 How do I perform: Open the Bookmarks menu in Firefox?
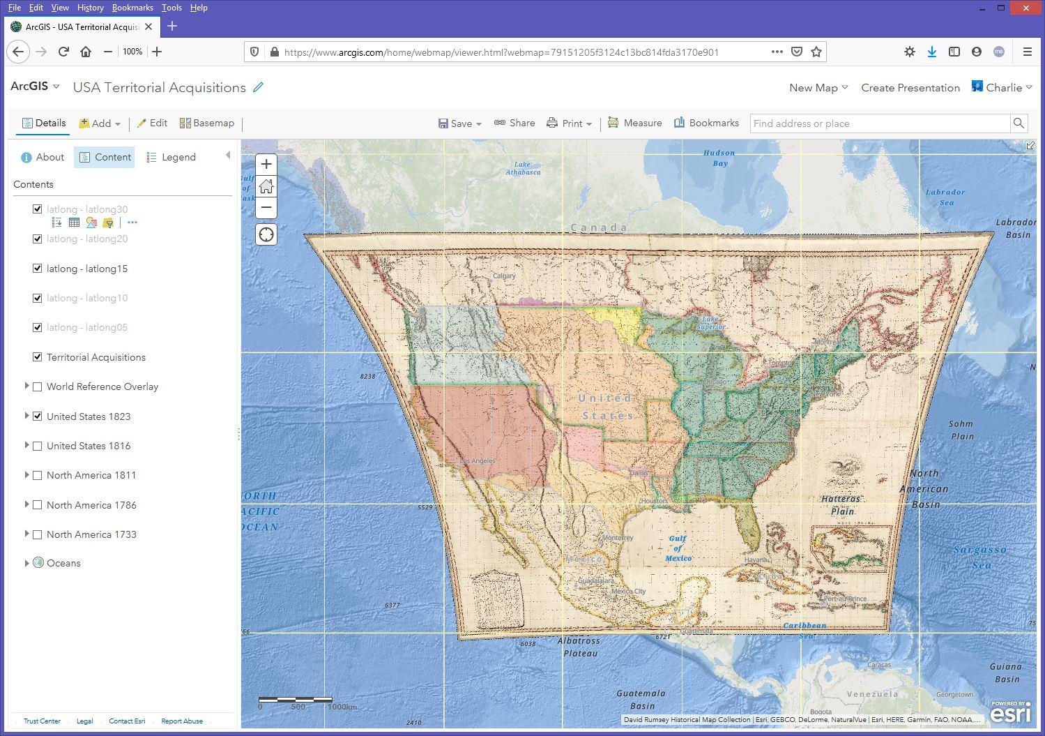coord(132,8)
